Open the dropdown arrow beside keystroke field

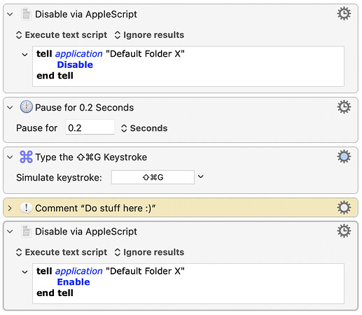[201, 176]
